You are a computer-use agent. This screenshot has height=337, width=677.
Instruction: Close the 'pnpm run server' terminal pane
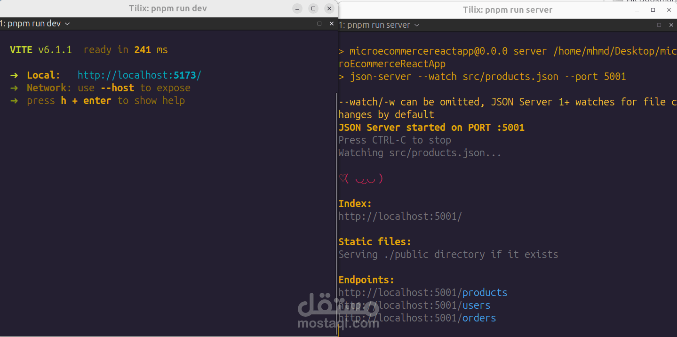[671, 25]
